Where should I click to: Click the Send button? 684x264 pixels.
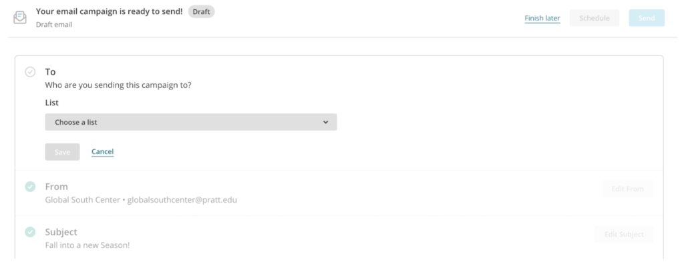coord(647,18)
